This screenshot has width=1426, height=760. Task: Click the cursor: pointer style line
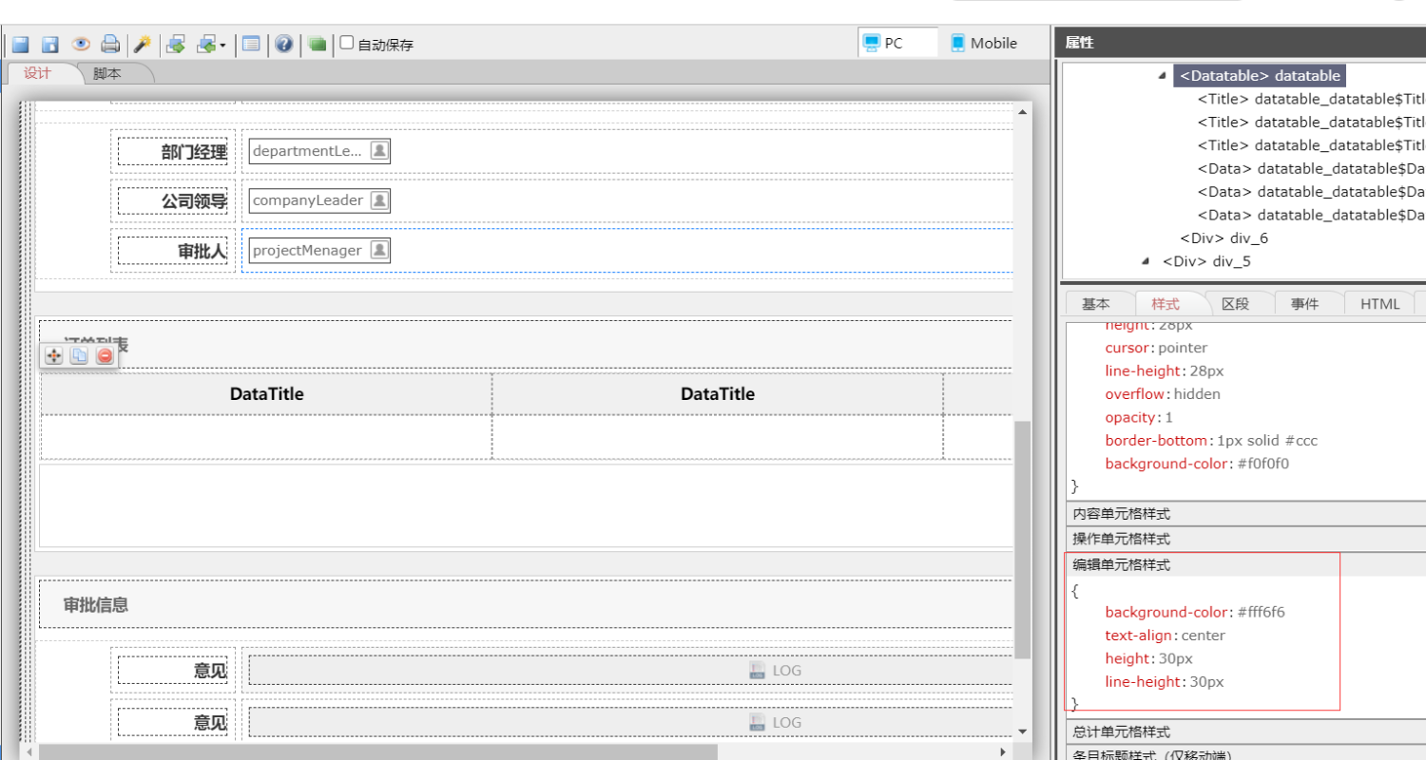(x=1156, y=348)
